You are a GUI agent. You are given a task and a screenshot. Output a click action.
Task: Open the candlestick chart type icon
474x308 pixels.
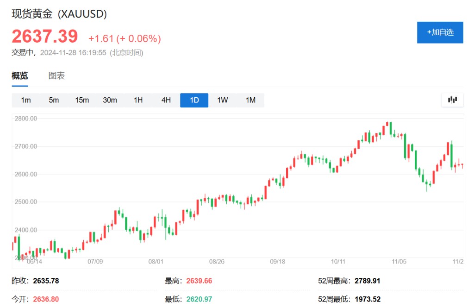point(452,100)
